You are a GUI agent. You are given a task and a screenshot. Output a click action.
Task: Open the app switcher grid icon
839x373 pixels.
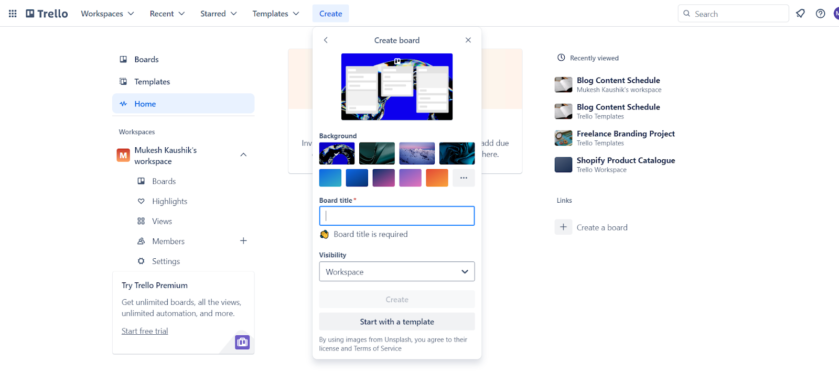(13, 14)
